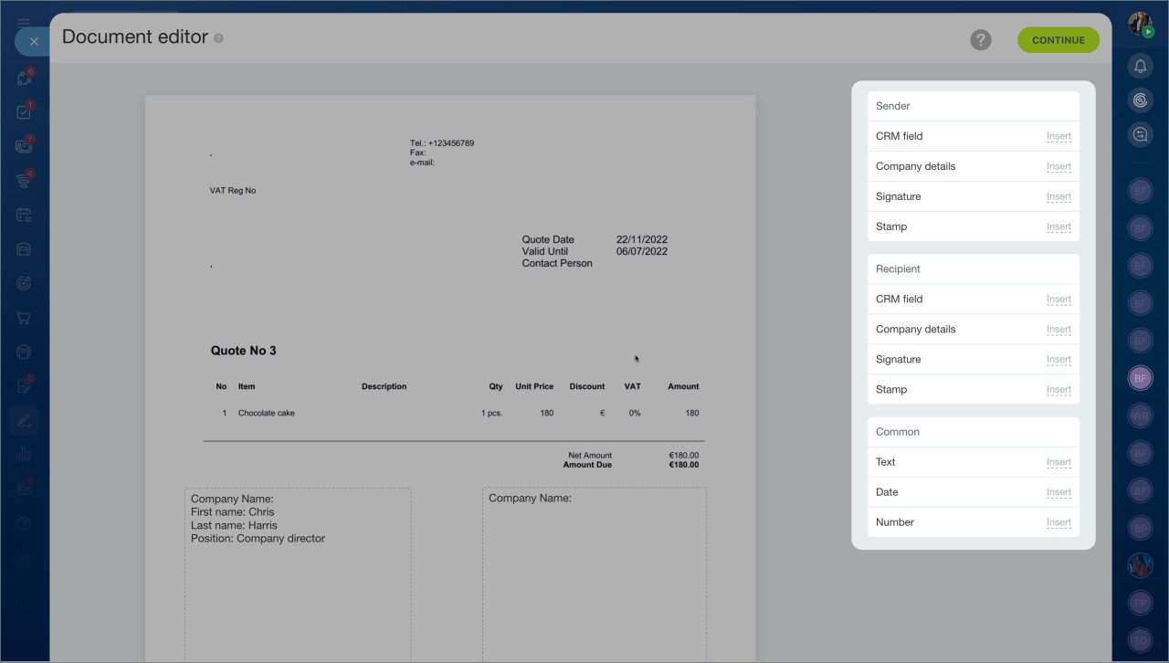Insert Recipient Signature

pyautogui.click(x=1058, y=360)
